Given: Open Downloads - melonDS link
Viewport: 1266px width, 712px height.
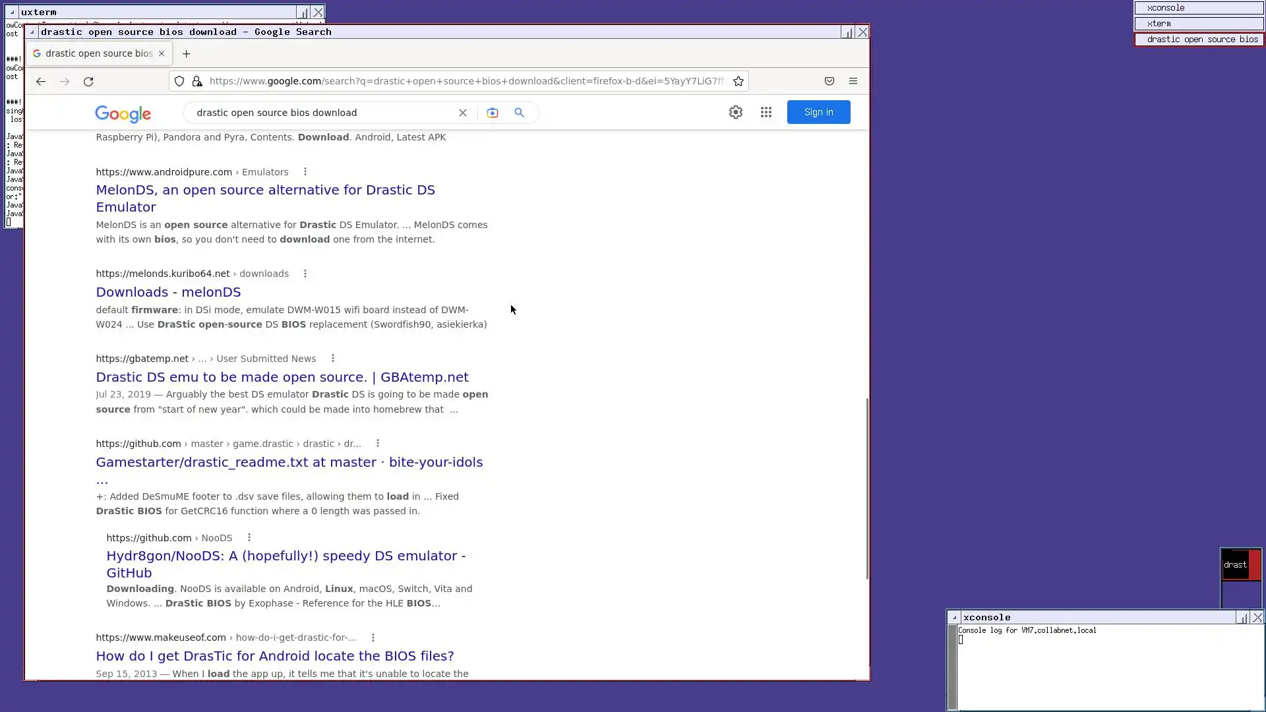Looking at the screenshot, I should 168,292.
